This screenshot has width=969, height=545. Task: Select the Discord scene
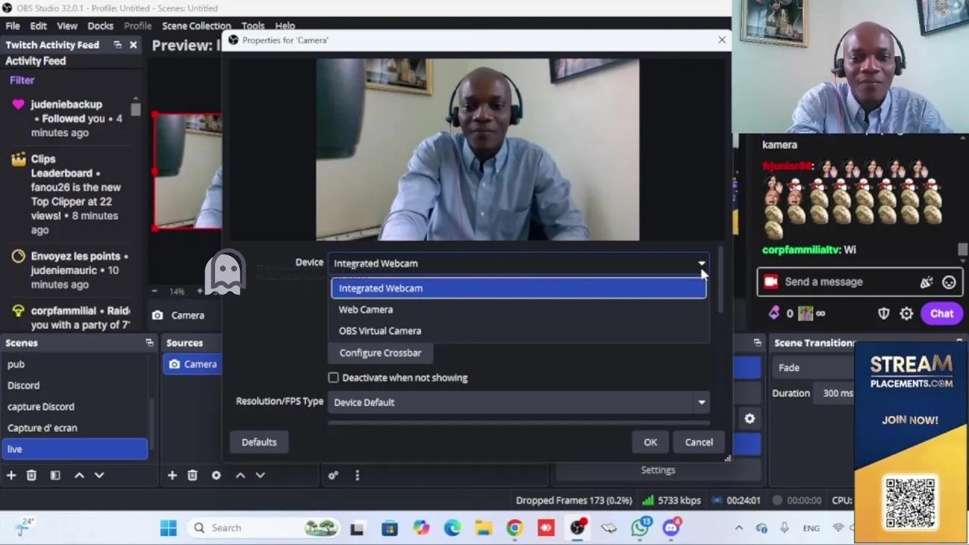pos(74,385)
